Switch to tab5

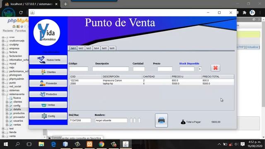(x=104, y=48)
